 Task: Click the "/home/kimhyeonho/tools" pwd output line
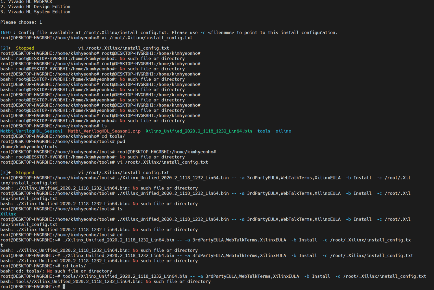29,146
